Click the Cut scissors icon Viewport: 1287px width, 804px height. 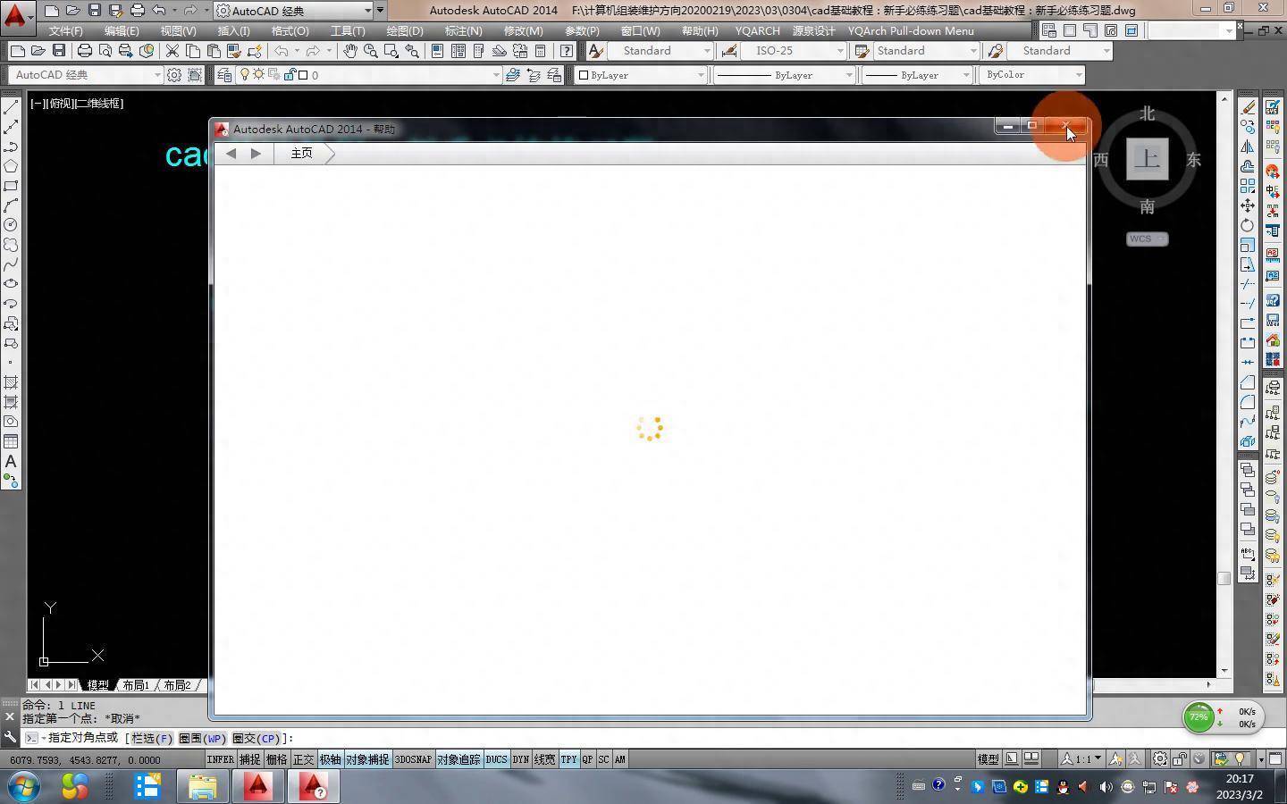click(172, 51)
